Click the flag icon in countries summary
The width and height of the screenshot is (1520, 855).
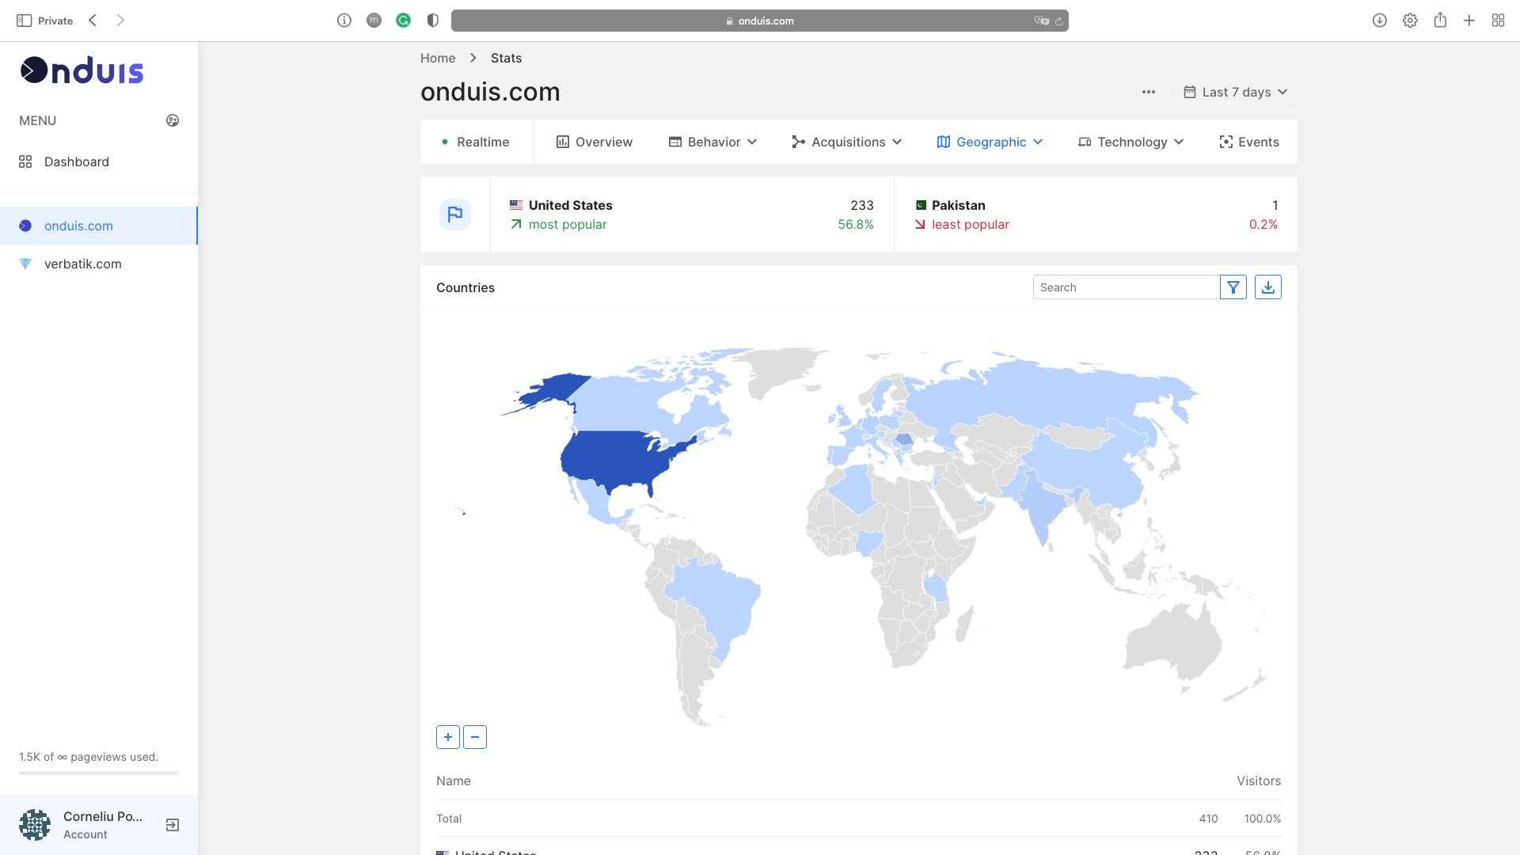(455, 215)
